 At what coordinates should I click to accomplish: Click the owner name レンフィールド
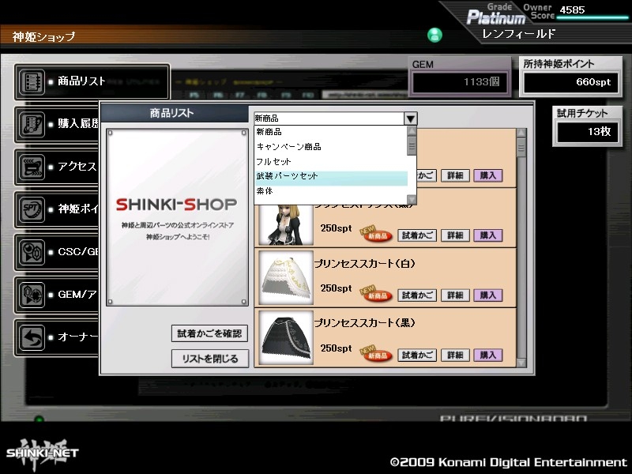(519, 34)
